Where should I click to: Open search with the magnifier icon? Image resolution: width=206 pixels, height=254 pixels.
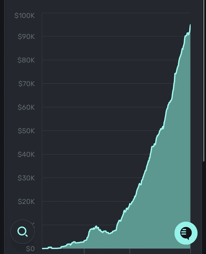(22, 232)
